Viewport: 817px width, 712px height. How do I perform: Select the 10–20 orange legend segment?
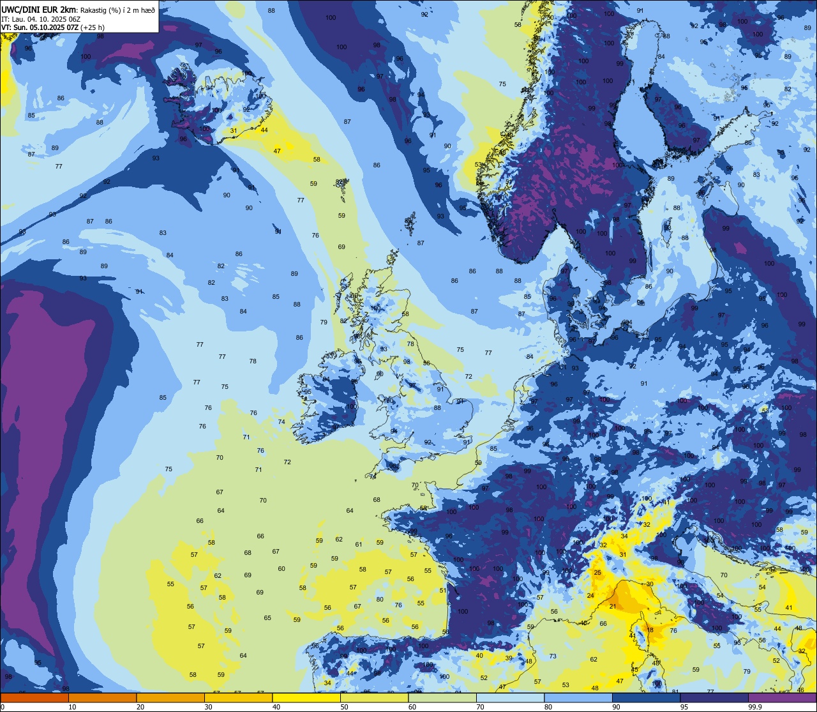102,697
